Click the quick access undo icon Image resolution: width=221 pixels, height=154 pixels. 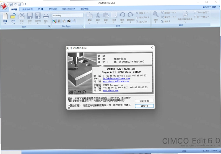pos(15,4)
